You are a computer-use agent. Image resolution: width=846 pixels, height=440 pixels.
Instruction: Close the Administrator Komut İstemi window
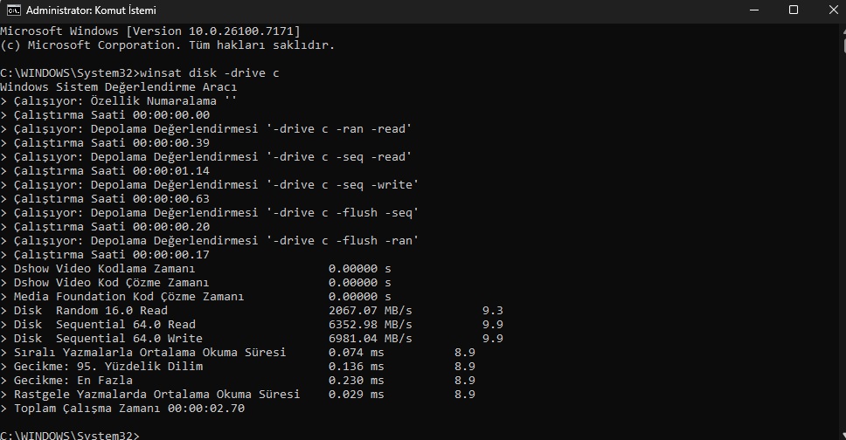pos(833,10)
